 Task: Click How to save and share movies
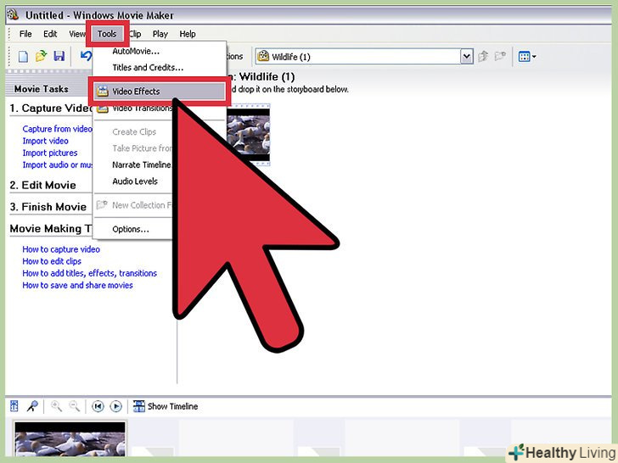point(77,285)
